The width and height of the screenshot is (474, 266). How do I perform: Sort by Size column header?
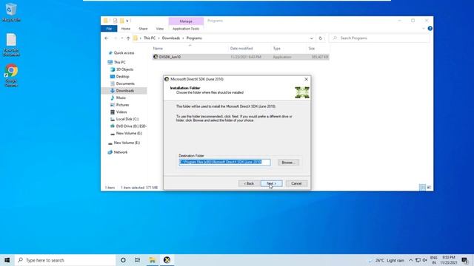click(312, 48)
